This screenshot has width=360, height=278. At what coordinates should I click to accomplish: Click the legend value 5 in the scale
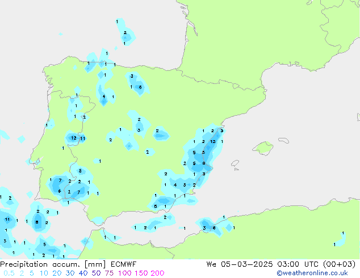click(32, 273)
